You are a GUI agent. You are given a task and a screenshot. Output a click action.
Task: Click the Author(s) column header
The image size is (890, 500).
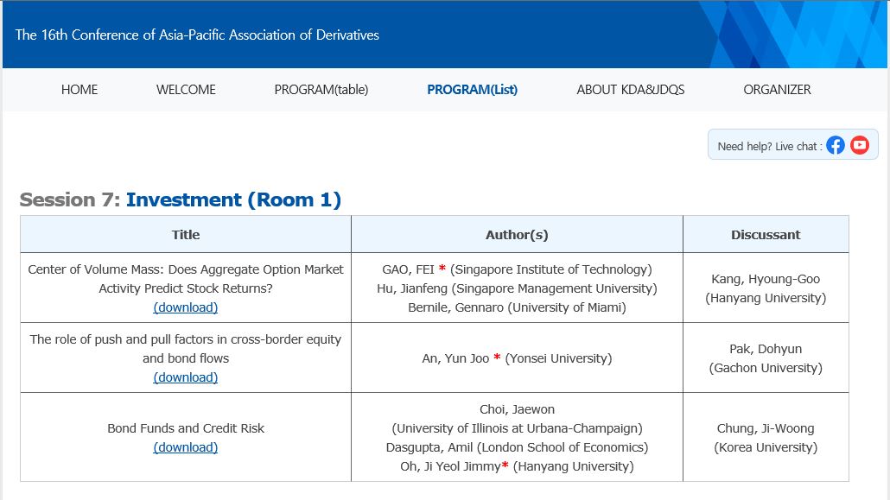point(517,234)
